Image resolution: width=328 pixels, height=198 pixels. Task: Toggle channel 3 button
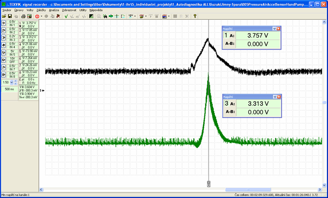click(3, 38)
